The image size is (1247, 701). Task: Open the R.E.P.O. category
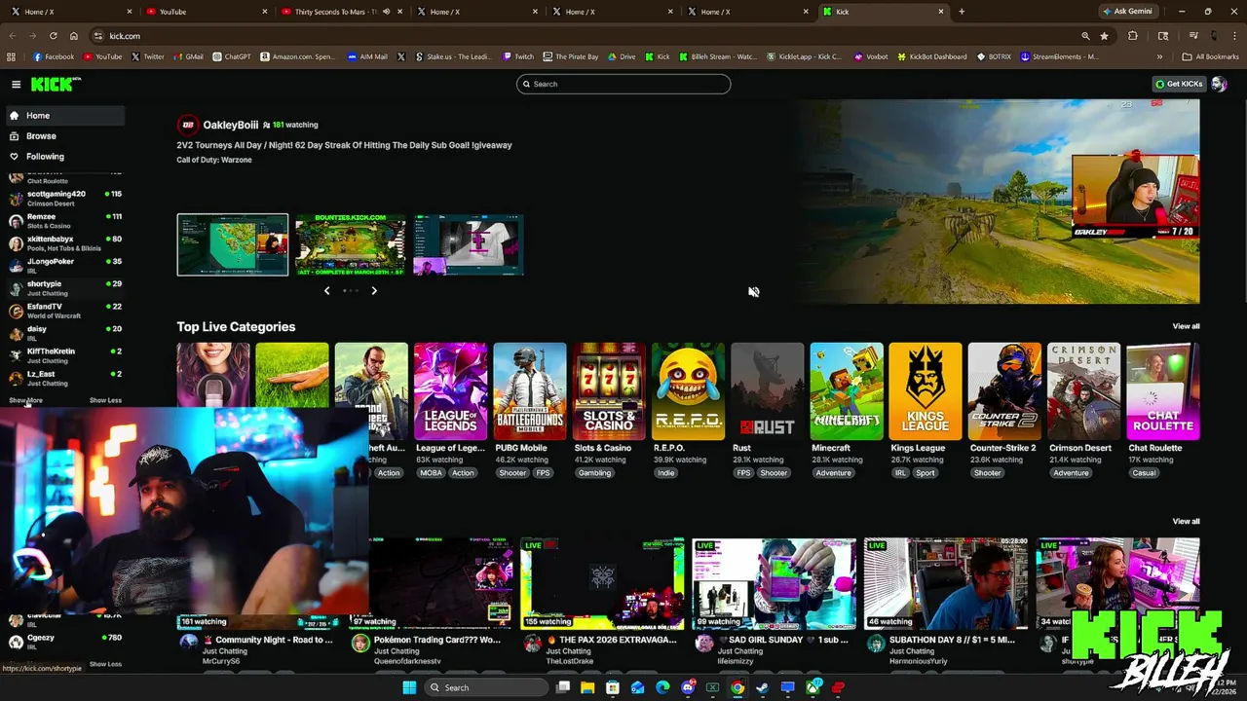point(688,391)
